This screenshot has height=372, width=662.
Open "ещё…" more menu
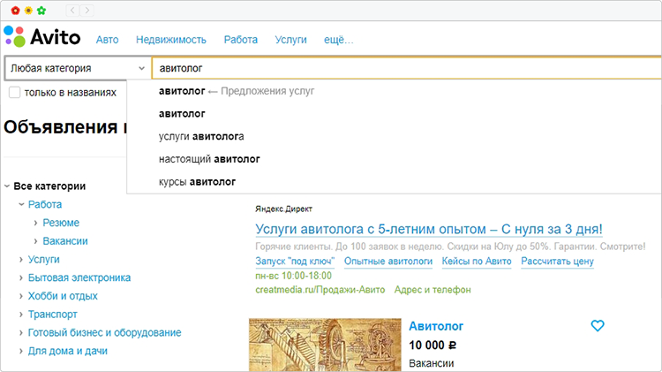point(339,40)
